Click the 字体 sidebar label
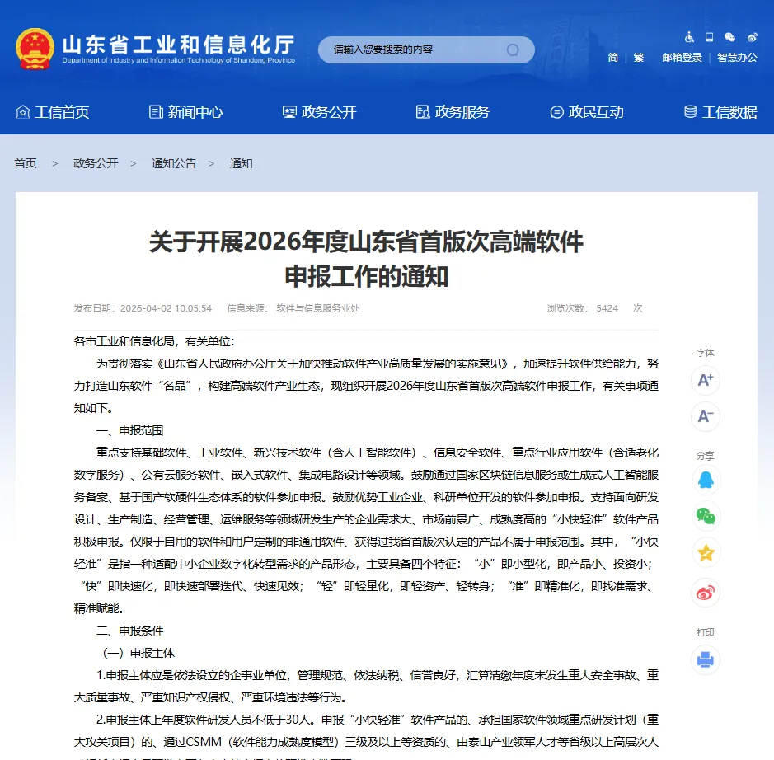This screenshot has height=760, width=774. point(705,353)
